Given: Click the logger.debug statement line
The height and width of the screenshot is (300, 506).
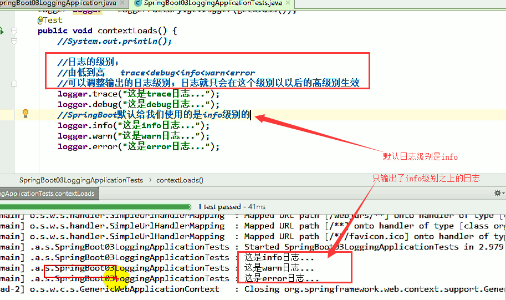Looking at the screenshot, I should coord(139,104).
